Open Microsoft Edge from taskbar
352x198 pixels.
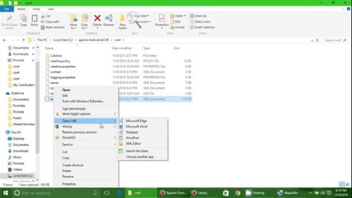119,193
